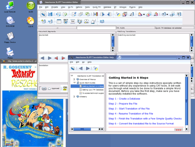The image size is (195, 147).
Task: Click the flashlight search icon in main toolbar
Action: (118, 14)
